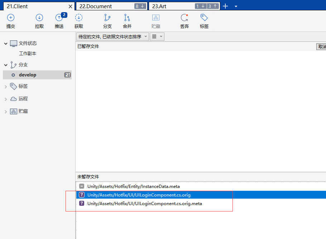This screenshot has height=239, width=326.
Task: Select UILoginComponent.cs.orig.meta file row
Action: 201,204
